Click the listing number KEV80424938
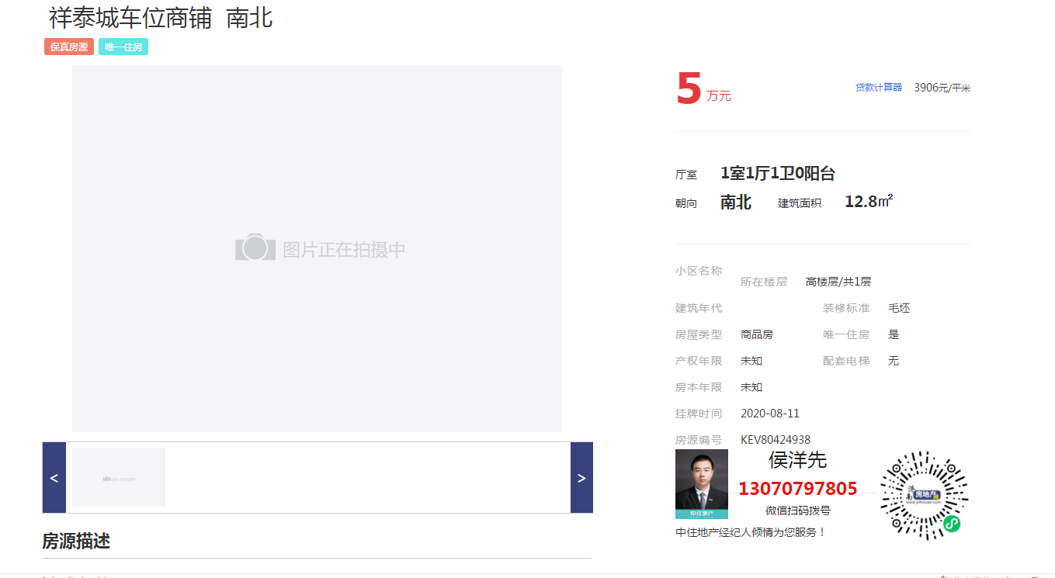This screenshot has width=1055, height=578. point(775,439)
